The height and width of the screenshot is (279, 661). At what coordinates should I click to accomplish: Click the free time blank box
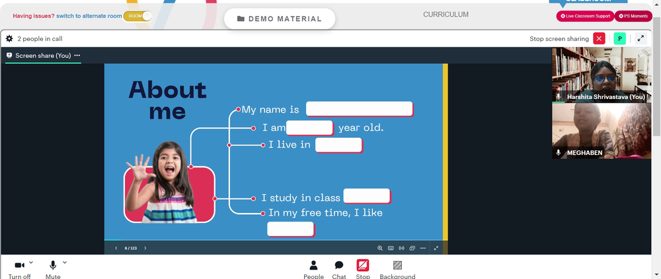coord(291,230)
